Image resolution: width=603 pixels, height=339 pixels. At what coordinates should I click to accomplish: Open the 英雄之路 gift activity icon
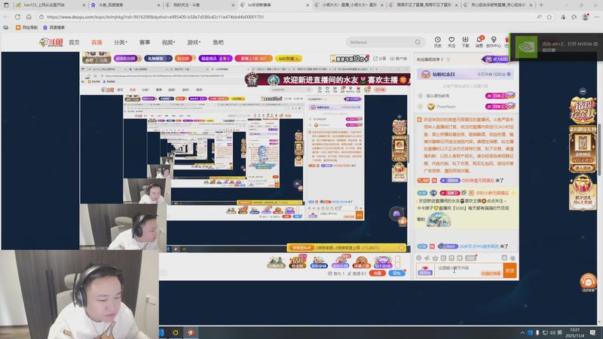(x=361, y=262)
